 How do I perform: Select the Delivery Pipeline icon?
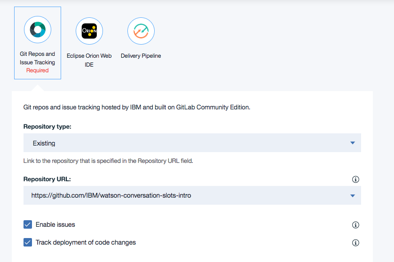point(141,31)
